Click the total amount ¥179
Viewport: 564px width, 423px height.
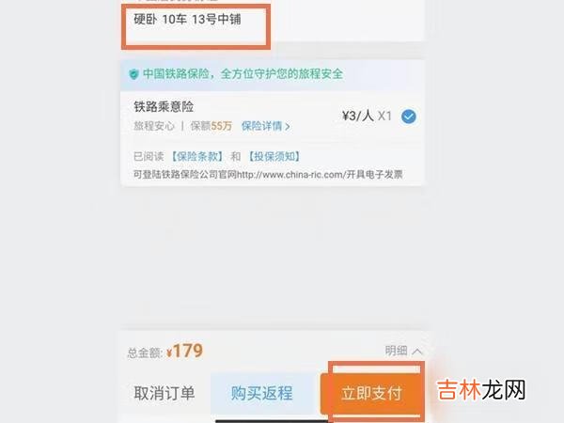185,351
